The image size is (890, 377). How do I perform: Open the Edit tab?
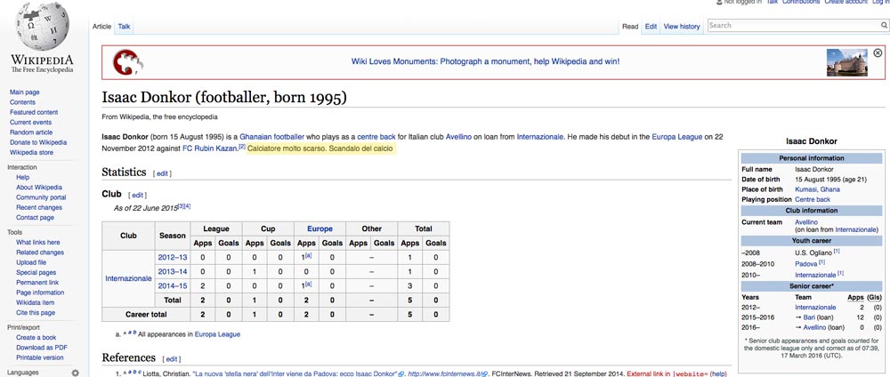pos(651,27)
